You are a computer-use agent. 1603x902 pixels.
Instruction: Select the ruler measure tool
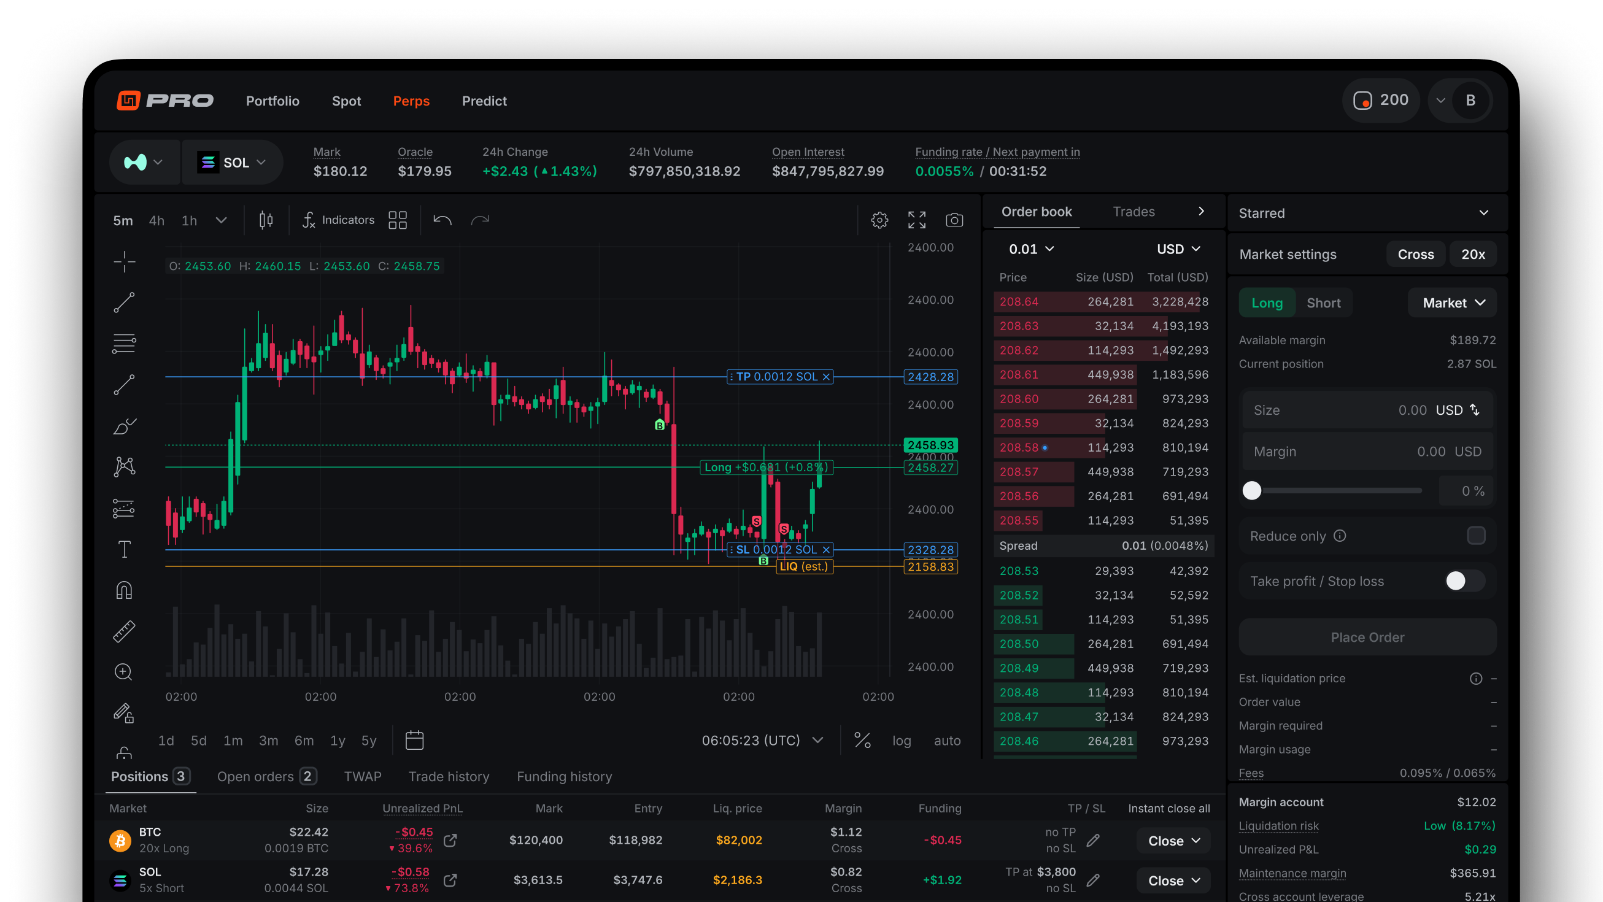124,631
